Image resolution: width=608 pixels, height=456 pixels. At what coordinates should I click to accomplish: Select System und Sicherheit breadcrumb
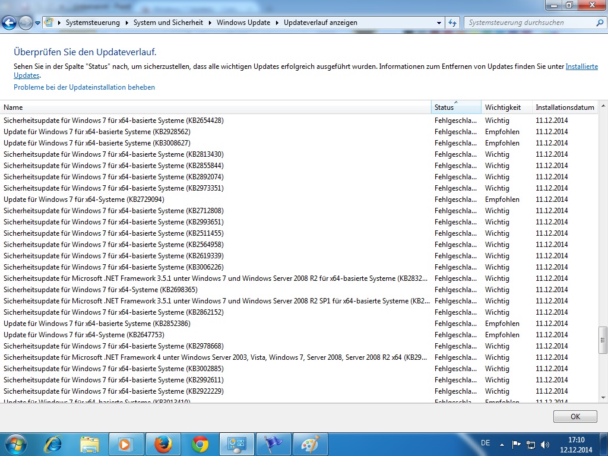click(168, 23)
